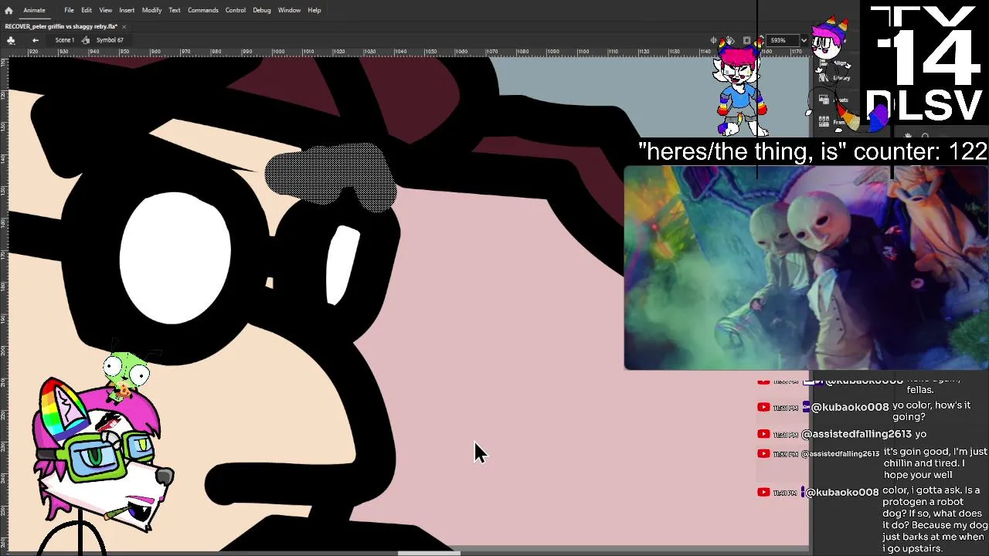Click the @assistedfalling2613 'yo' chat username

(856, 434)
